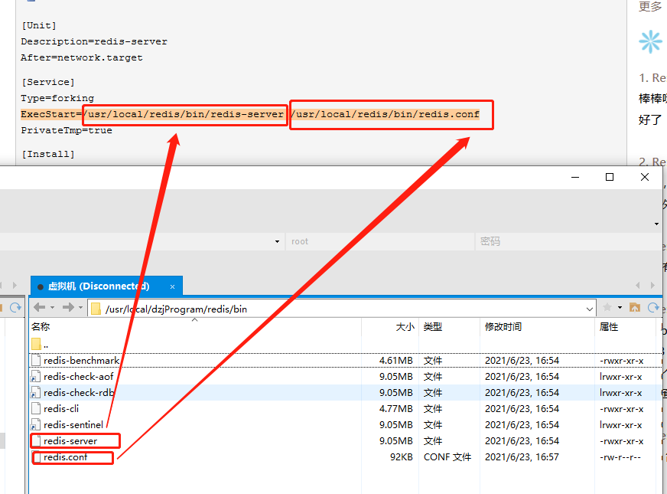667x494 pixels.
Task: Open the host dropdown arrow left of root
Action: (278, 241)
